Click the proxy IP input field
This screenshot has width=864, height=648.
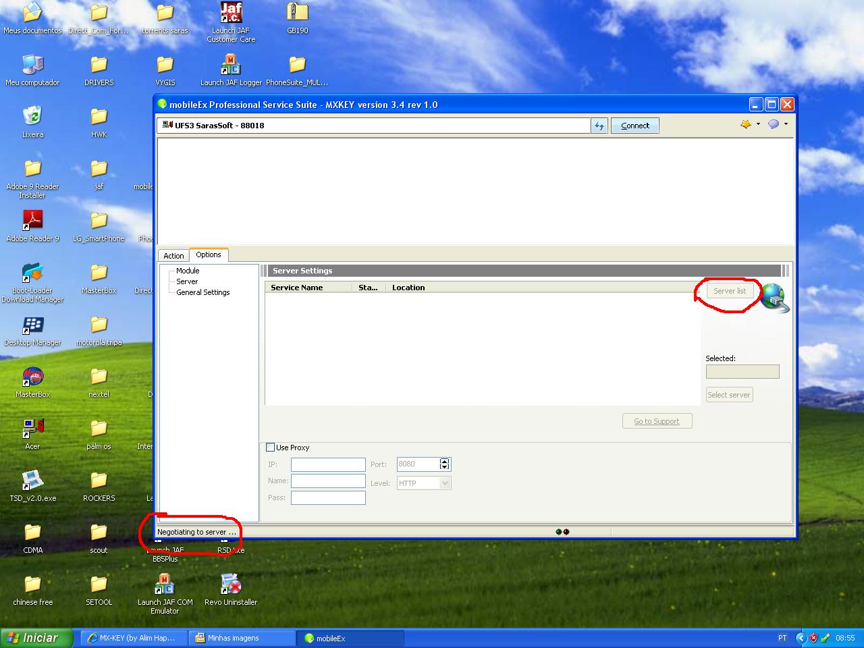pyautogui.click(x=328, y=464)
